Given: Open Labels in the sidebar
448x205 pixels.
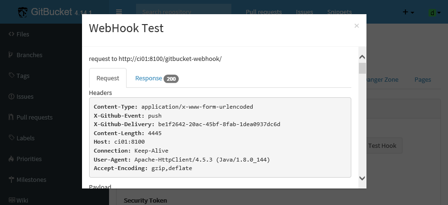Looking at the screenshot, I should tap(25, 138).
